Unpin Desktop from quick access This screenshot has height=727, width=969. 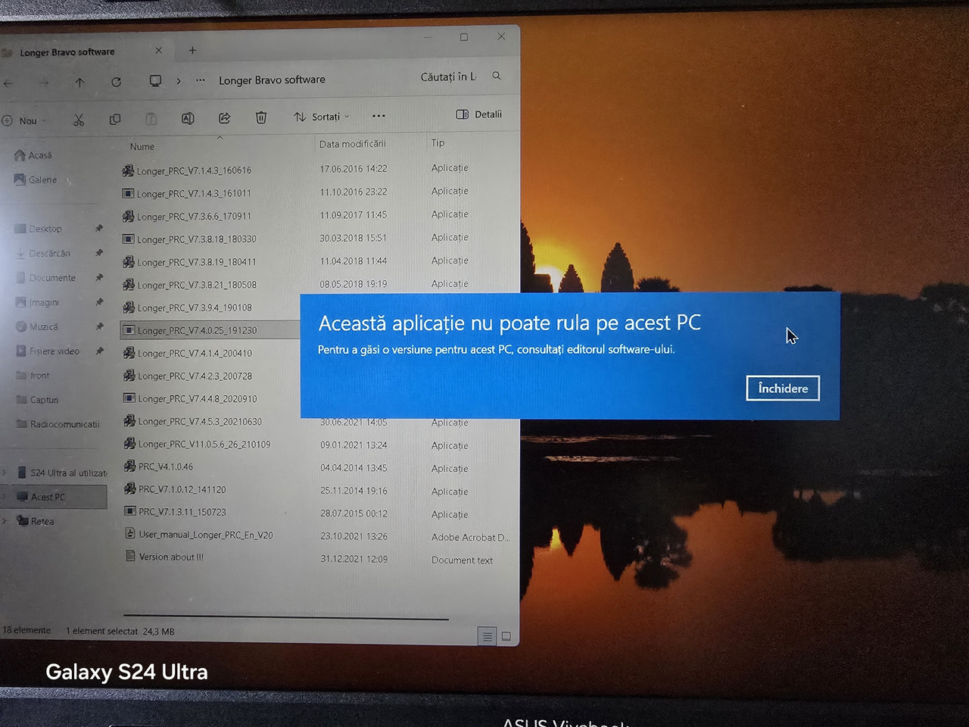coord(98,229)
